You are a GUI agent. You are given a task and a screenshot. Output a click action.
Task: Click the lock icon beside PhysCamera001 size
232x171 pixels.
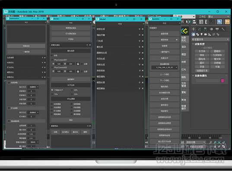(x=78, y=64)
